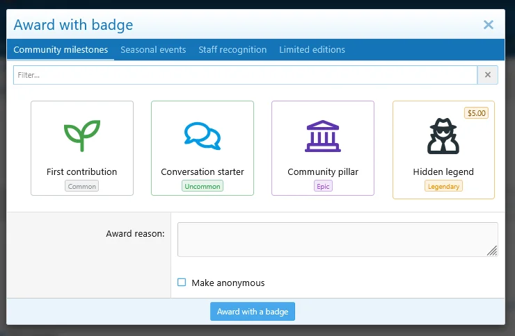
Task: Click the Uncommon rarity label
Action: coord(203,186)
